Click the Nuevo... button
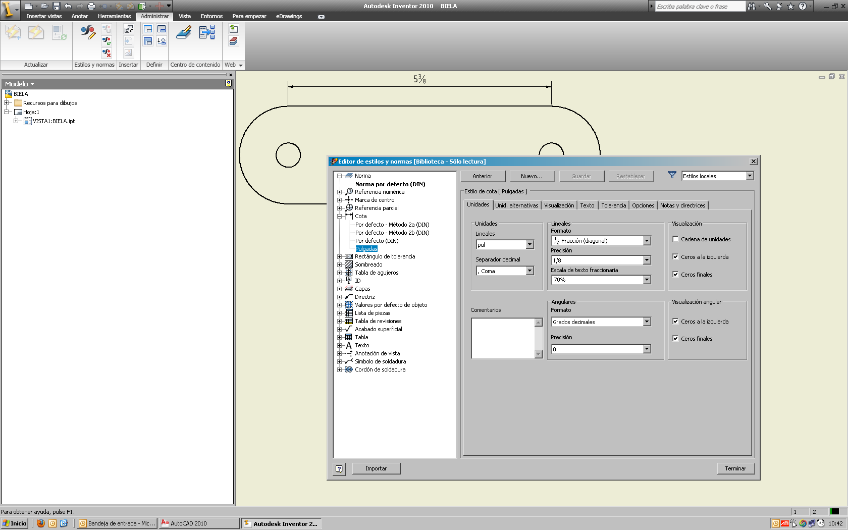Viewport: 848px width, 530px height. pyautogui.click(x=532, y=176)
